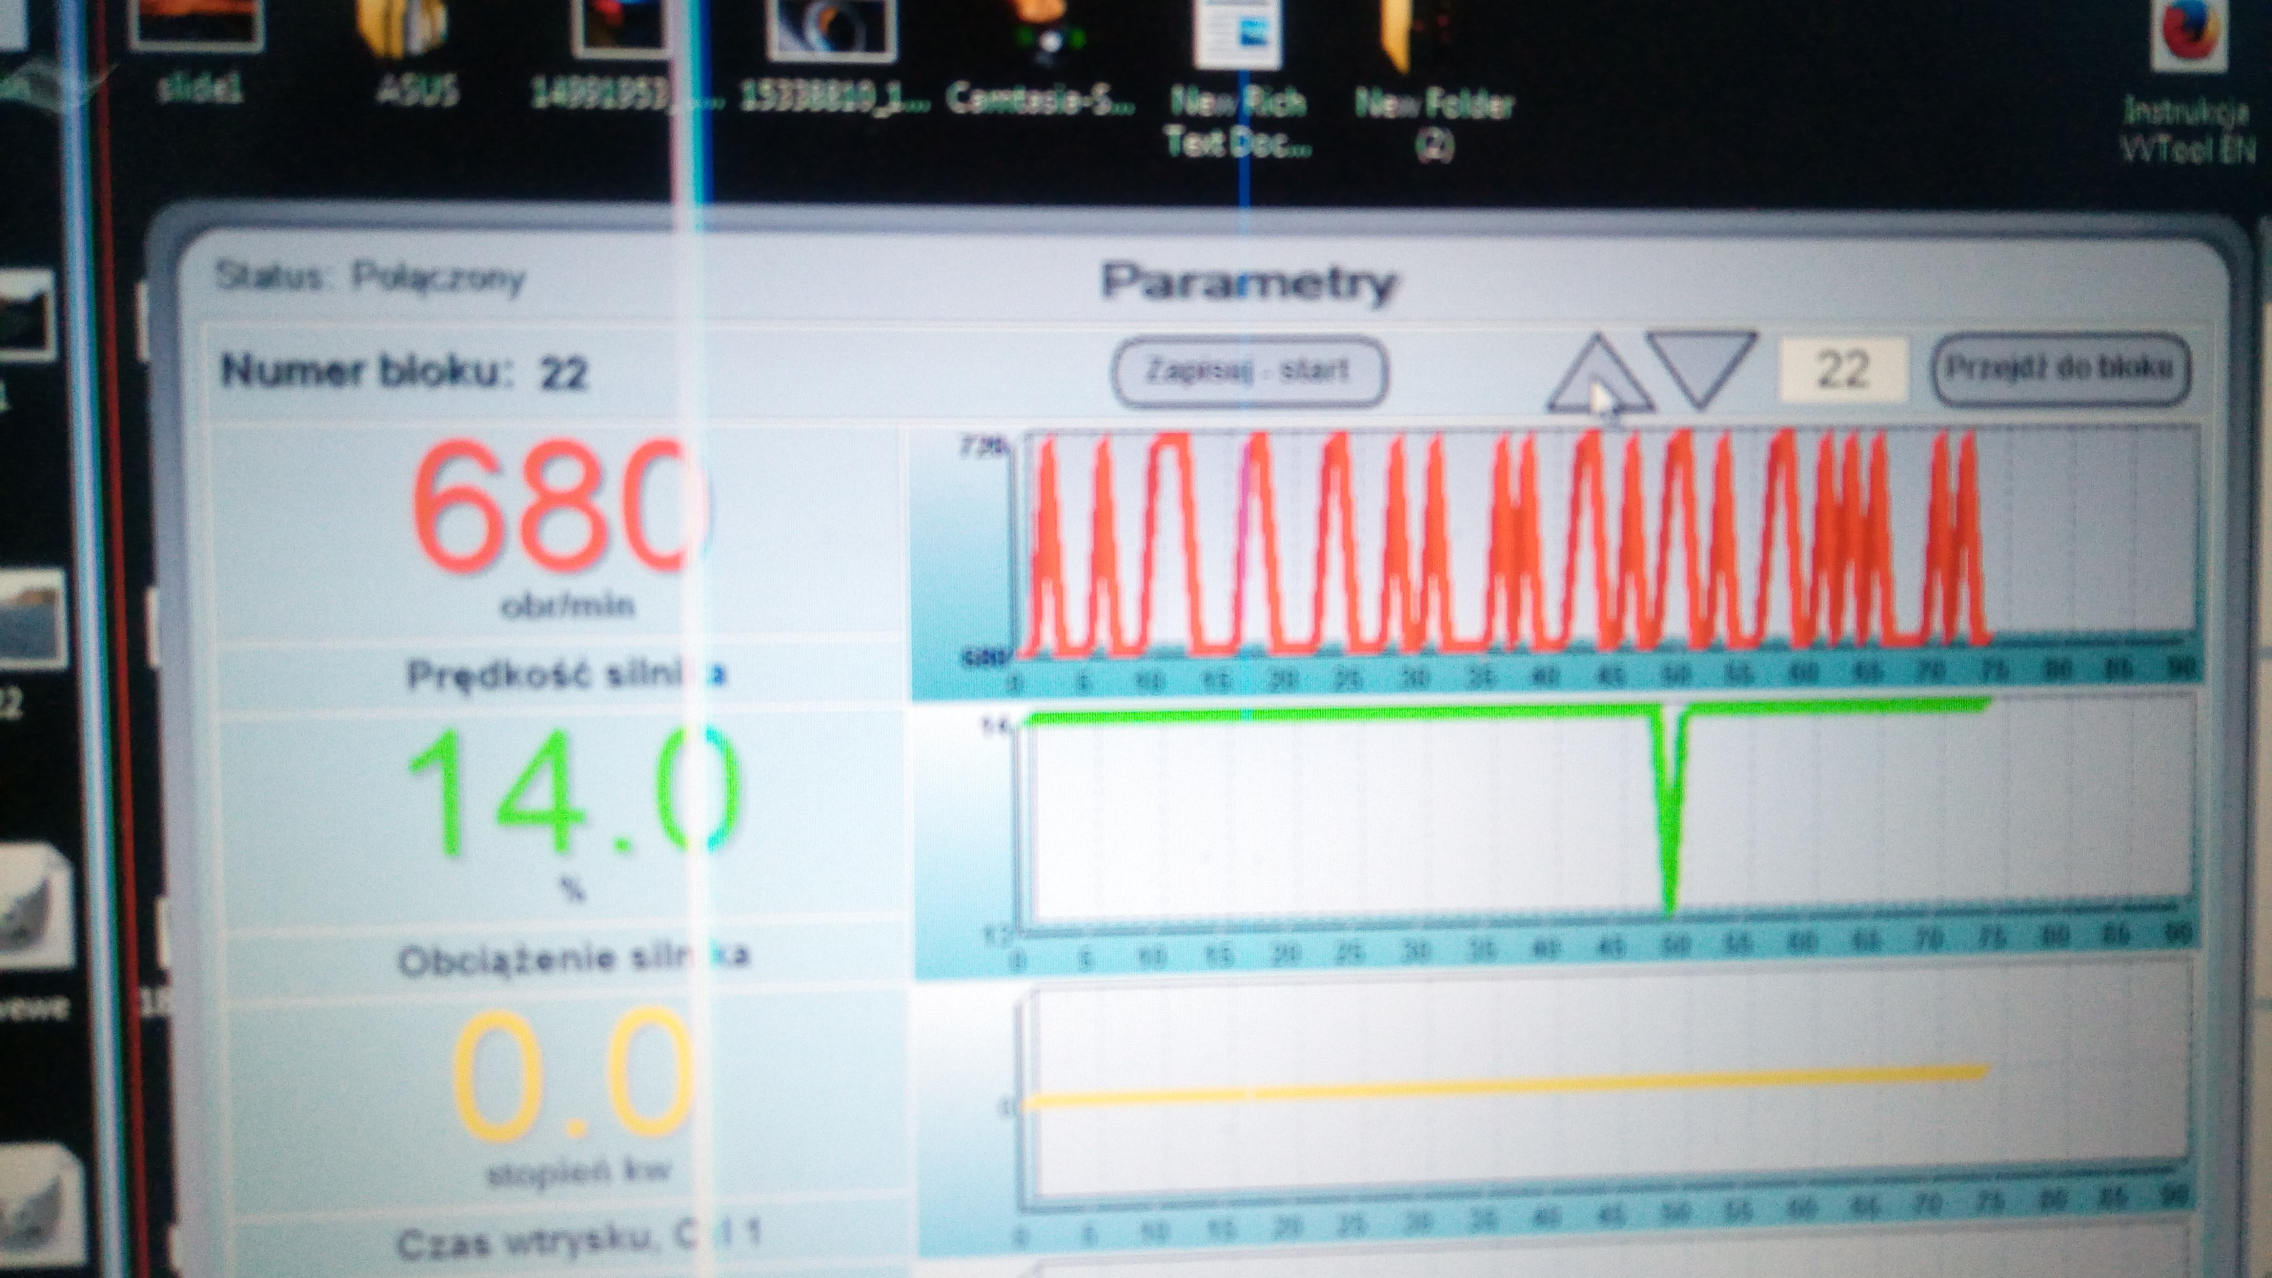The height and width of the screenshot is (1278, 2272).
Task: Open the 15338810 image file icon
Action: click(x=831, y=35)
